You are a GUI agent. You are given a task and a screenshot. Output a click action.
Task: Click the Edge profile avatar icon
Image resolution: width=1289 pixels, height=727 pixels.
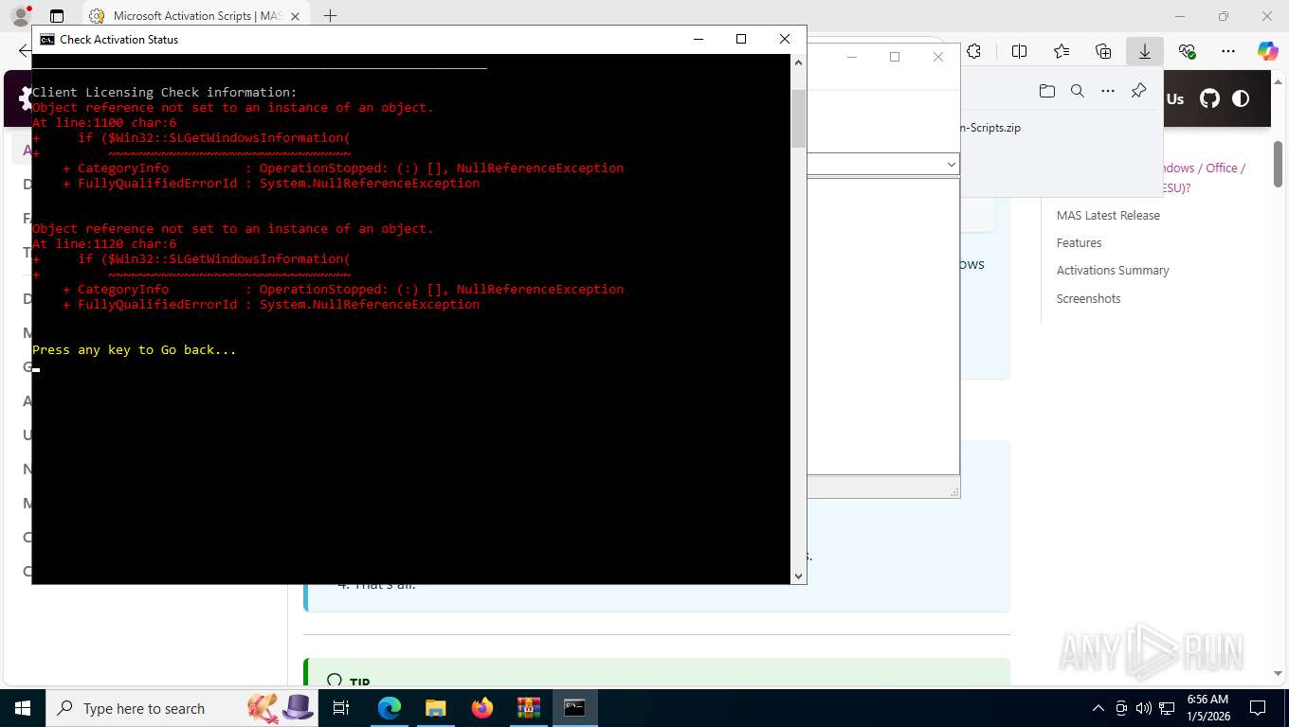tap(20, 16)
